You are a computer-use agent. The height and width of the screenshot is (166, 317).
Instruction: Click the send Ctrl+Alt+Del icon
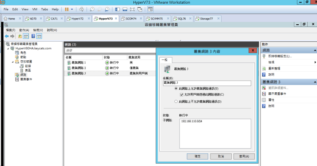tap(81, 9)
